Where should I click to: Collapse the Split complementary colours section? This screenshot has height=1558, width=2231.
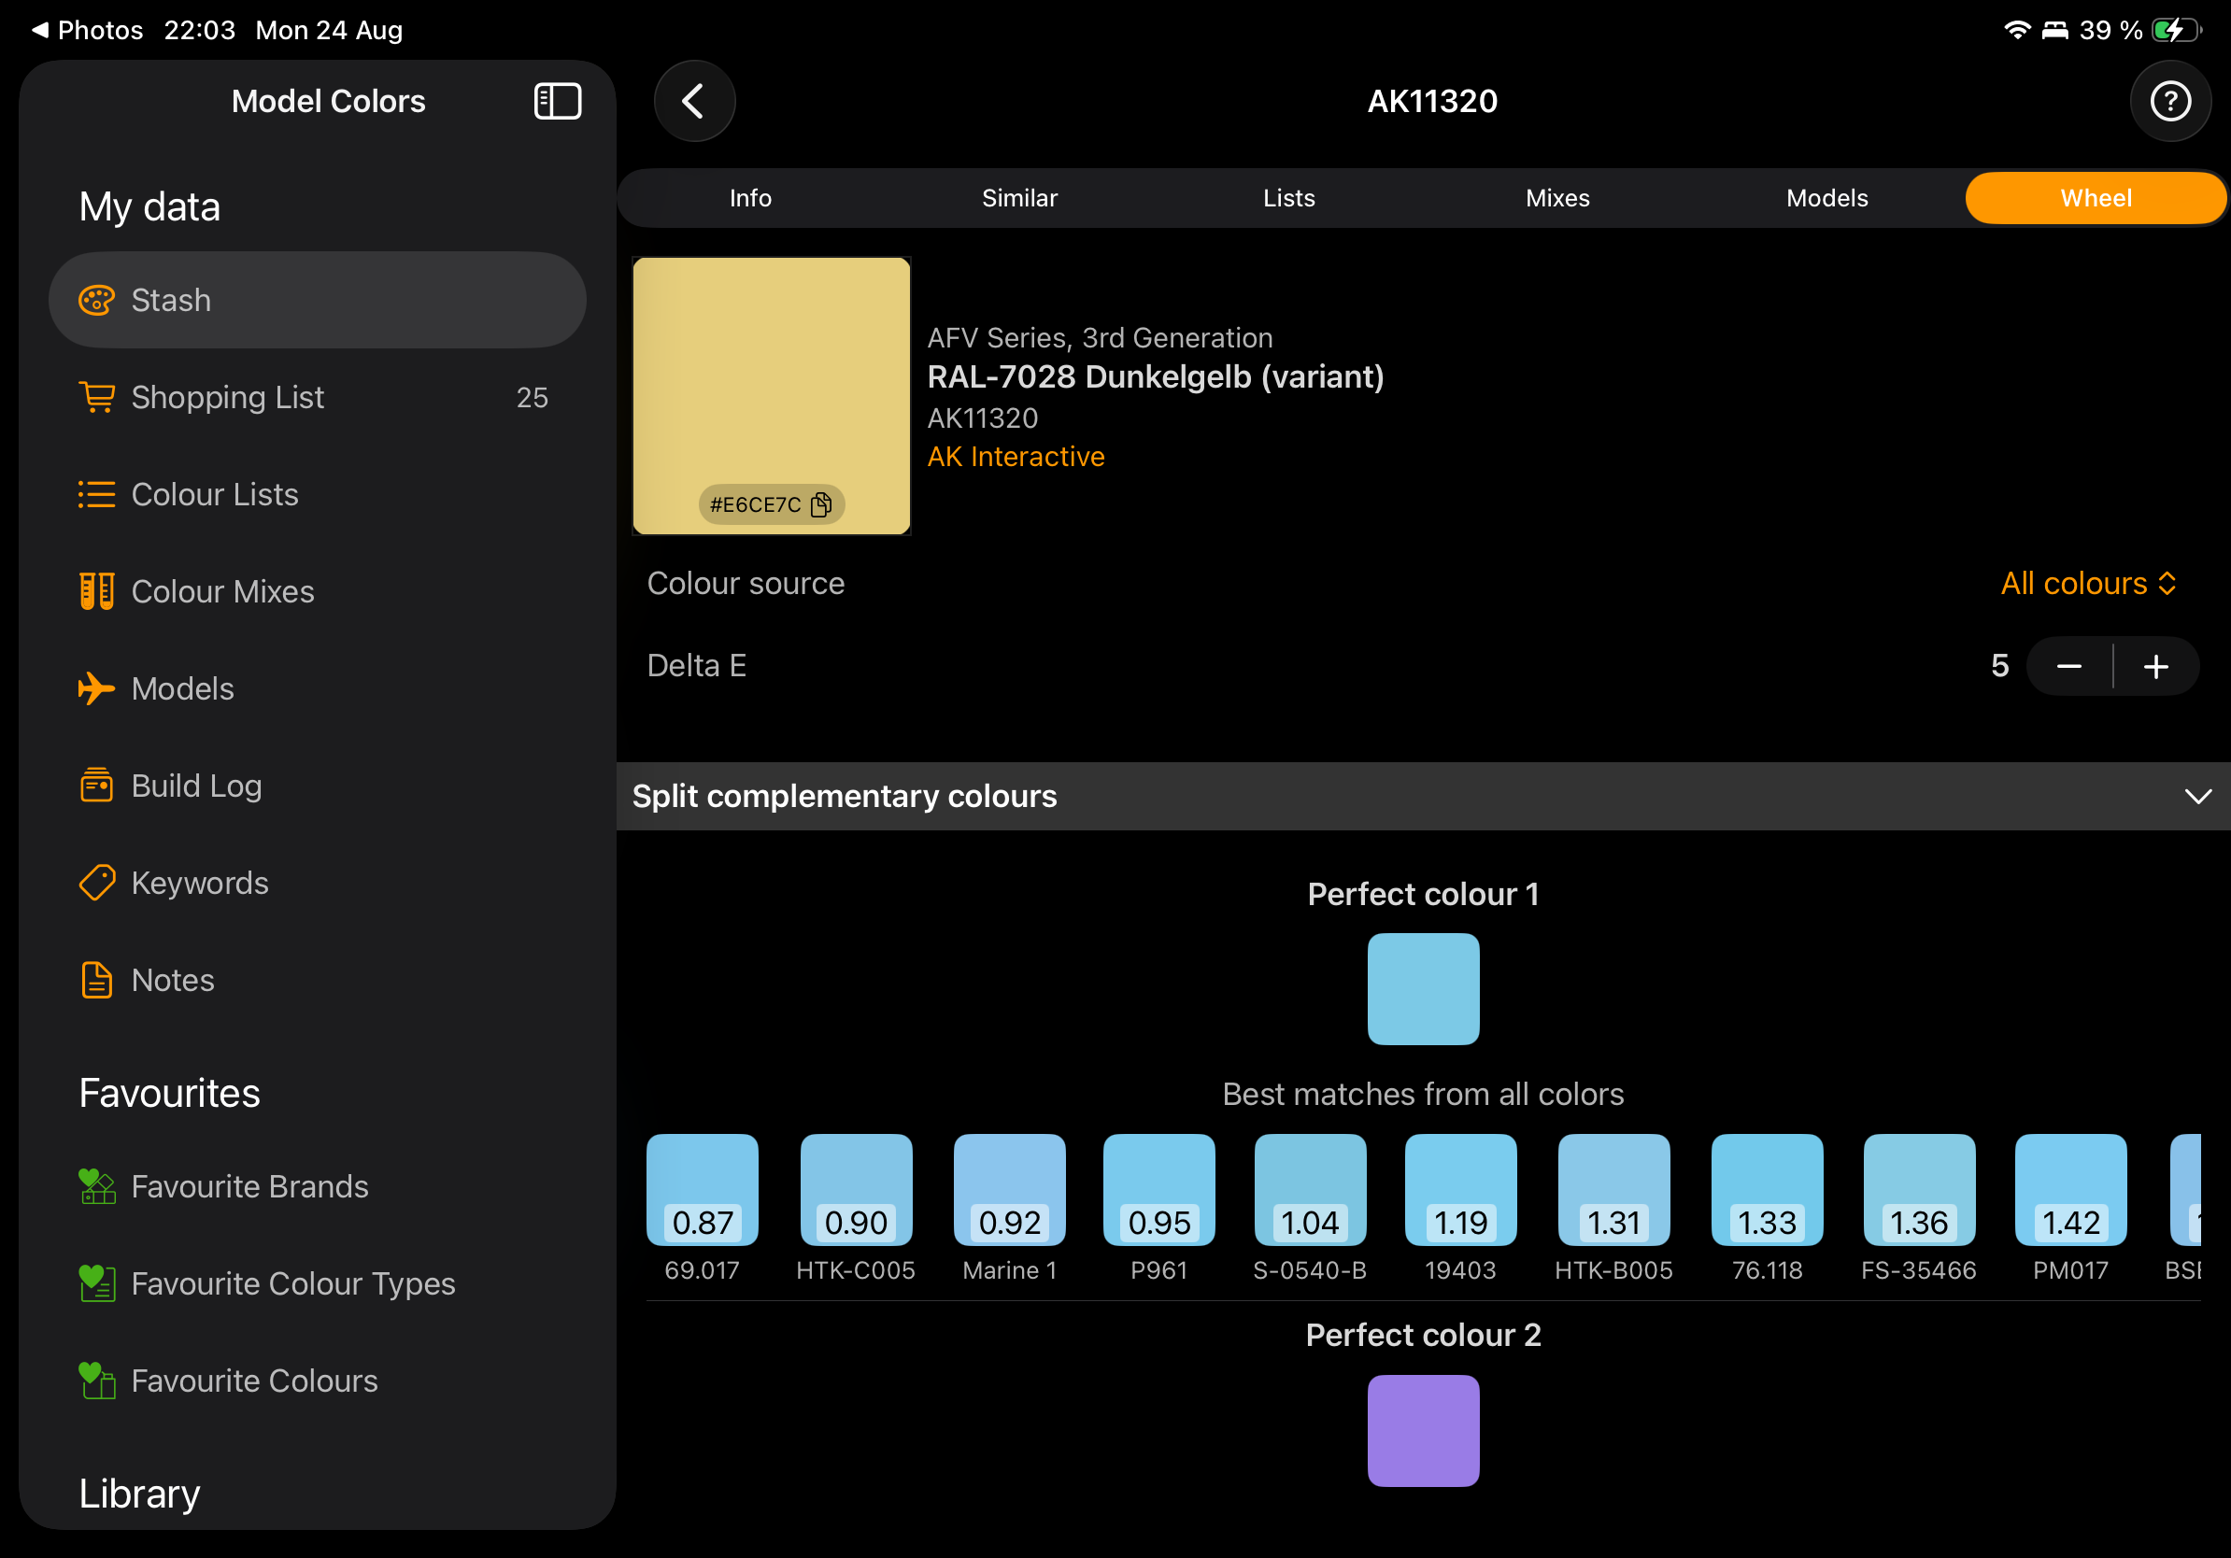[x=2198, y=797]
